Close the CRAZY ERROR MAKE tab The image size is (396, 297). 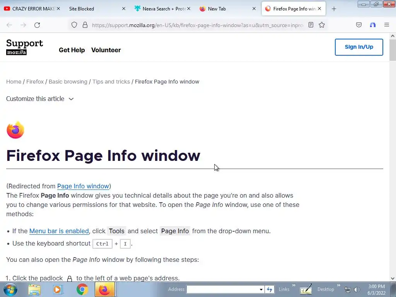58,9
